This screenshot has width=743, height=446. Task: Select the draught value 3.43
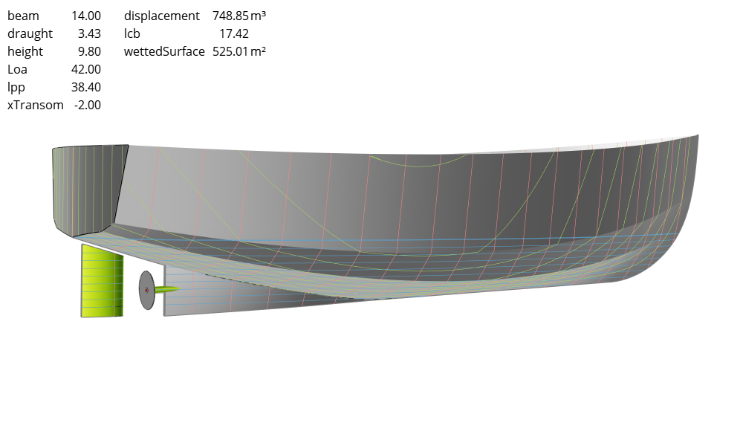[89, 33]
